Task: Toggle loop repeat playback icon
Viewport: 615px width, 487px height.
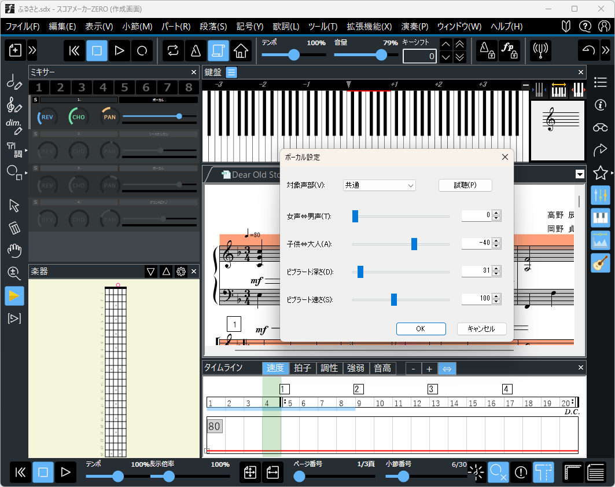Action: (x=173, y=50)
